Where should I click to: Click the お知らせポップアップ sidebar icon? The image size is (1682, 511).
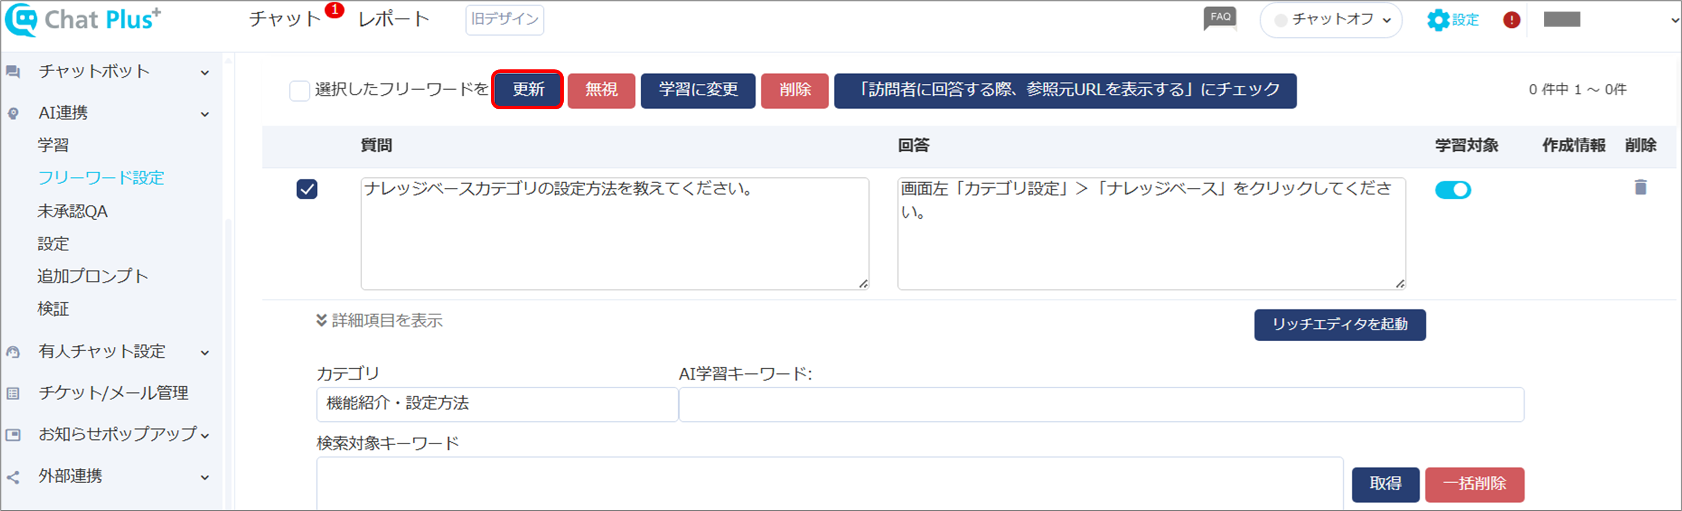click(x=13, y=435)
